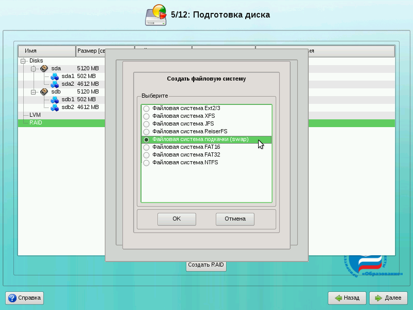Click the sda hard disk icon
Viewport: 413px width, 310px height.
(x=44, y=68)
